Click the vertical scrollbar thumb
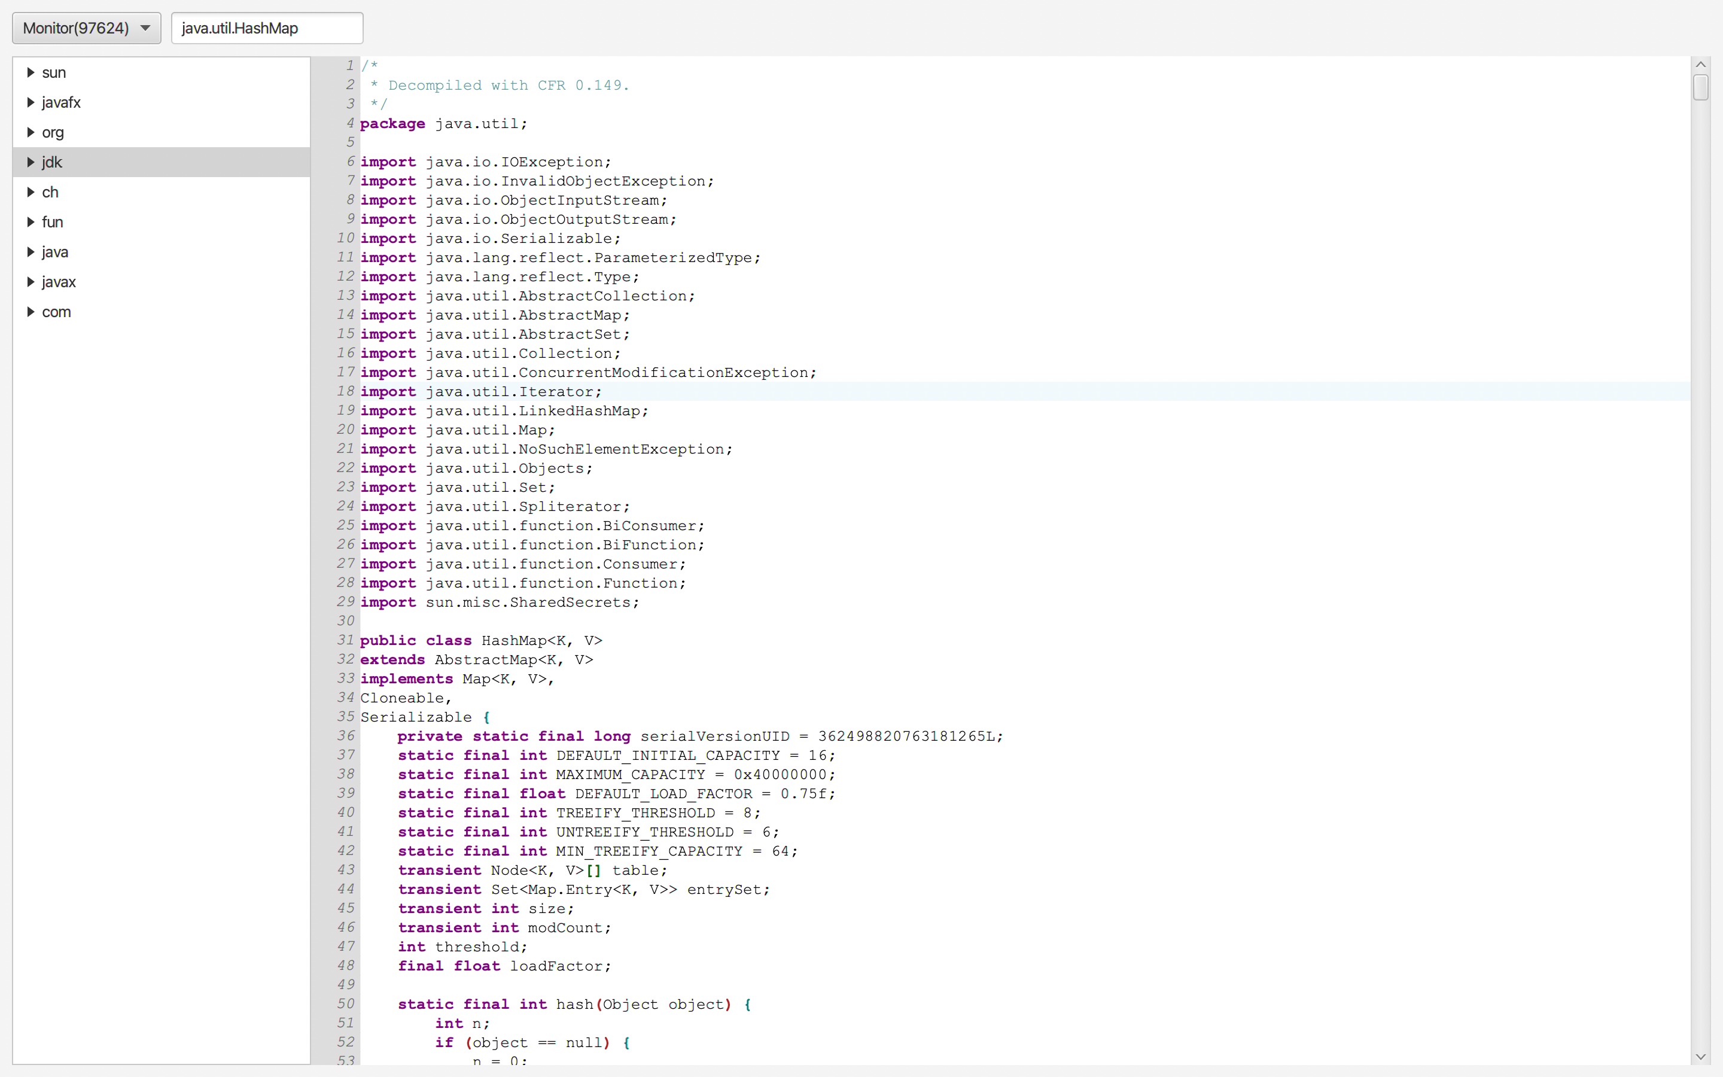Image resolution: width=1723 pixels, height=1077 pixels. [1700, 87]
